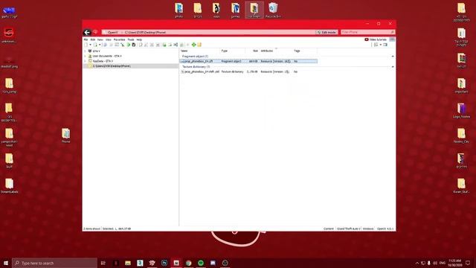The width and height of the screenshot is (476, 268).
Task: Open the view layout dropdown arrow
Action: click(x=380, y=45)
